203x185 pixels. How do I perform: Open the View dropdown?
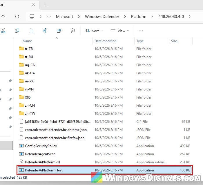pyautogui.click(x=120, y=31)
